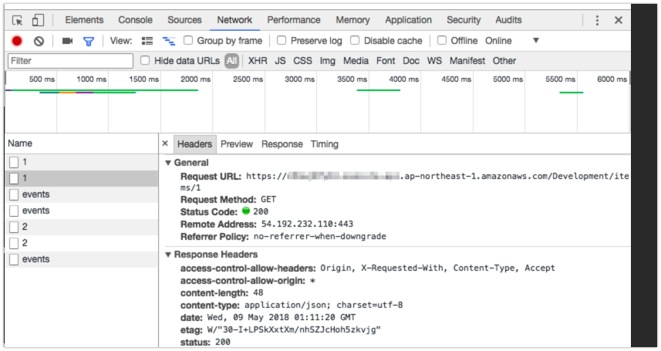Switch to large request rows view icon
The width and height of the screenshot is (661, 351).
click(147, 41)
